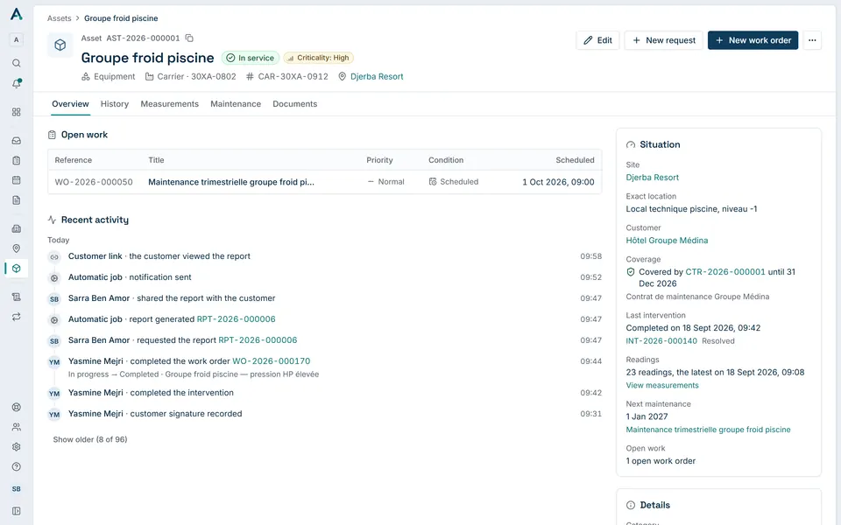The image size is (841, 525).
Task: Open the work orders clipboard icon
Action: pyautogui.click(x=16, y=160)
